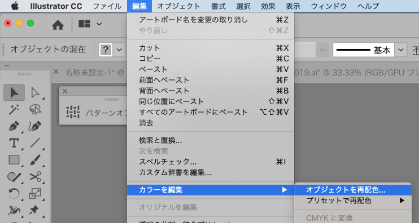
Task: Open the 編集 menu
Action: coord(139,6)
